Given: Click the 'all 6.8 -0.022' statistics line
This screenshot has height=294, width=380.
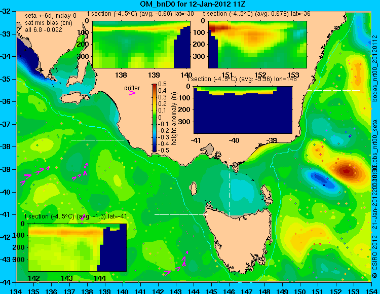Looking at the screenshot, I should 44,30.
